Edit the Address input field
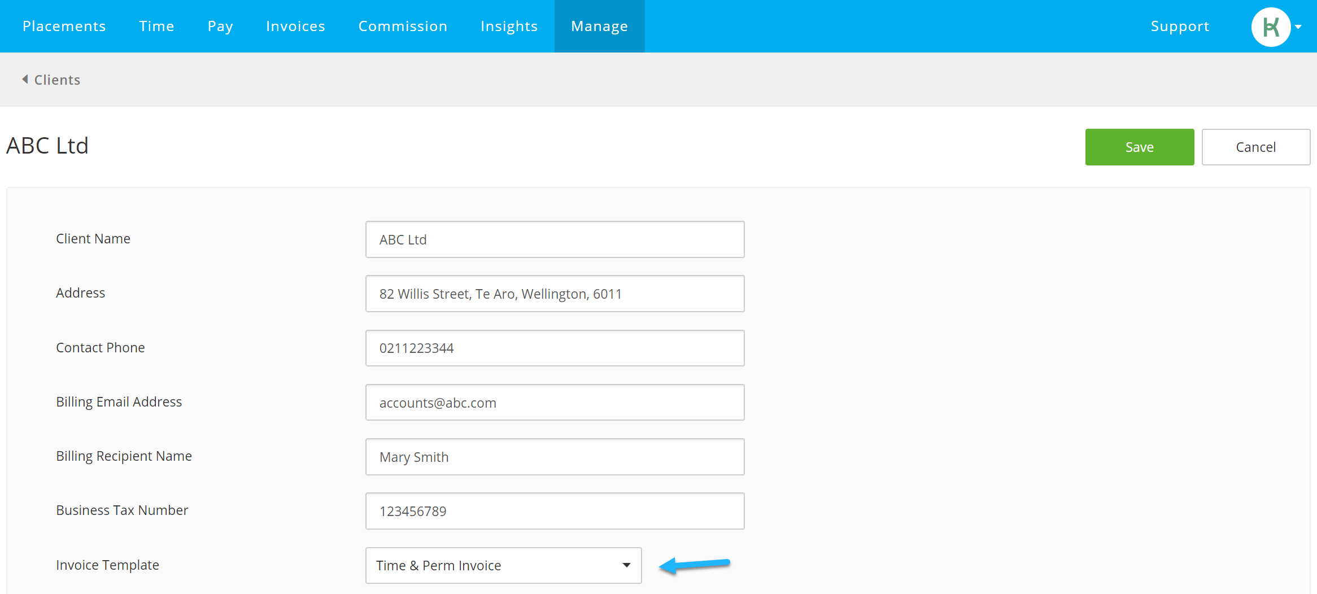 (x=555, y=294)
